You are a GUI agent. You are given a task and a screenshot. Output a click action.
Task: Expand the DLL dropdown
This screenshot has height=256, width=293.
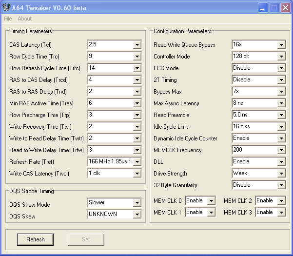pyautogui.click(x=281, y=161)
